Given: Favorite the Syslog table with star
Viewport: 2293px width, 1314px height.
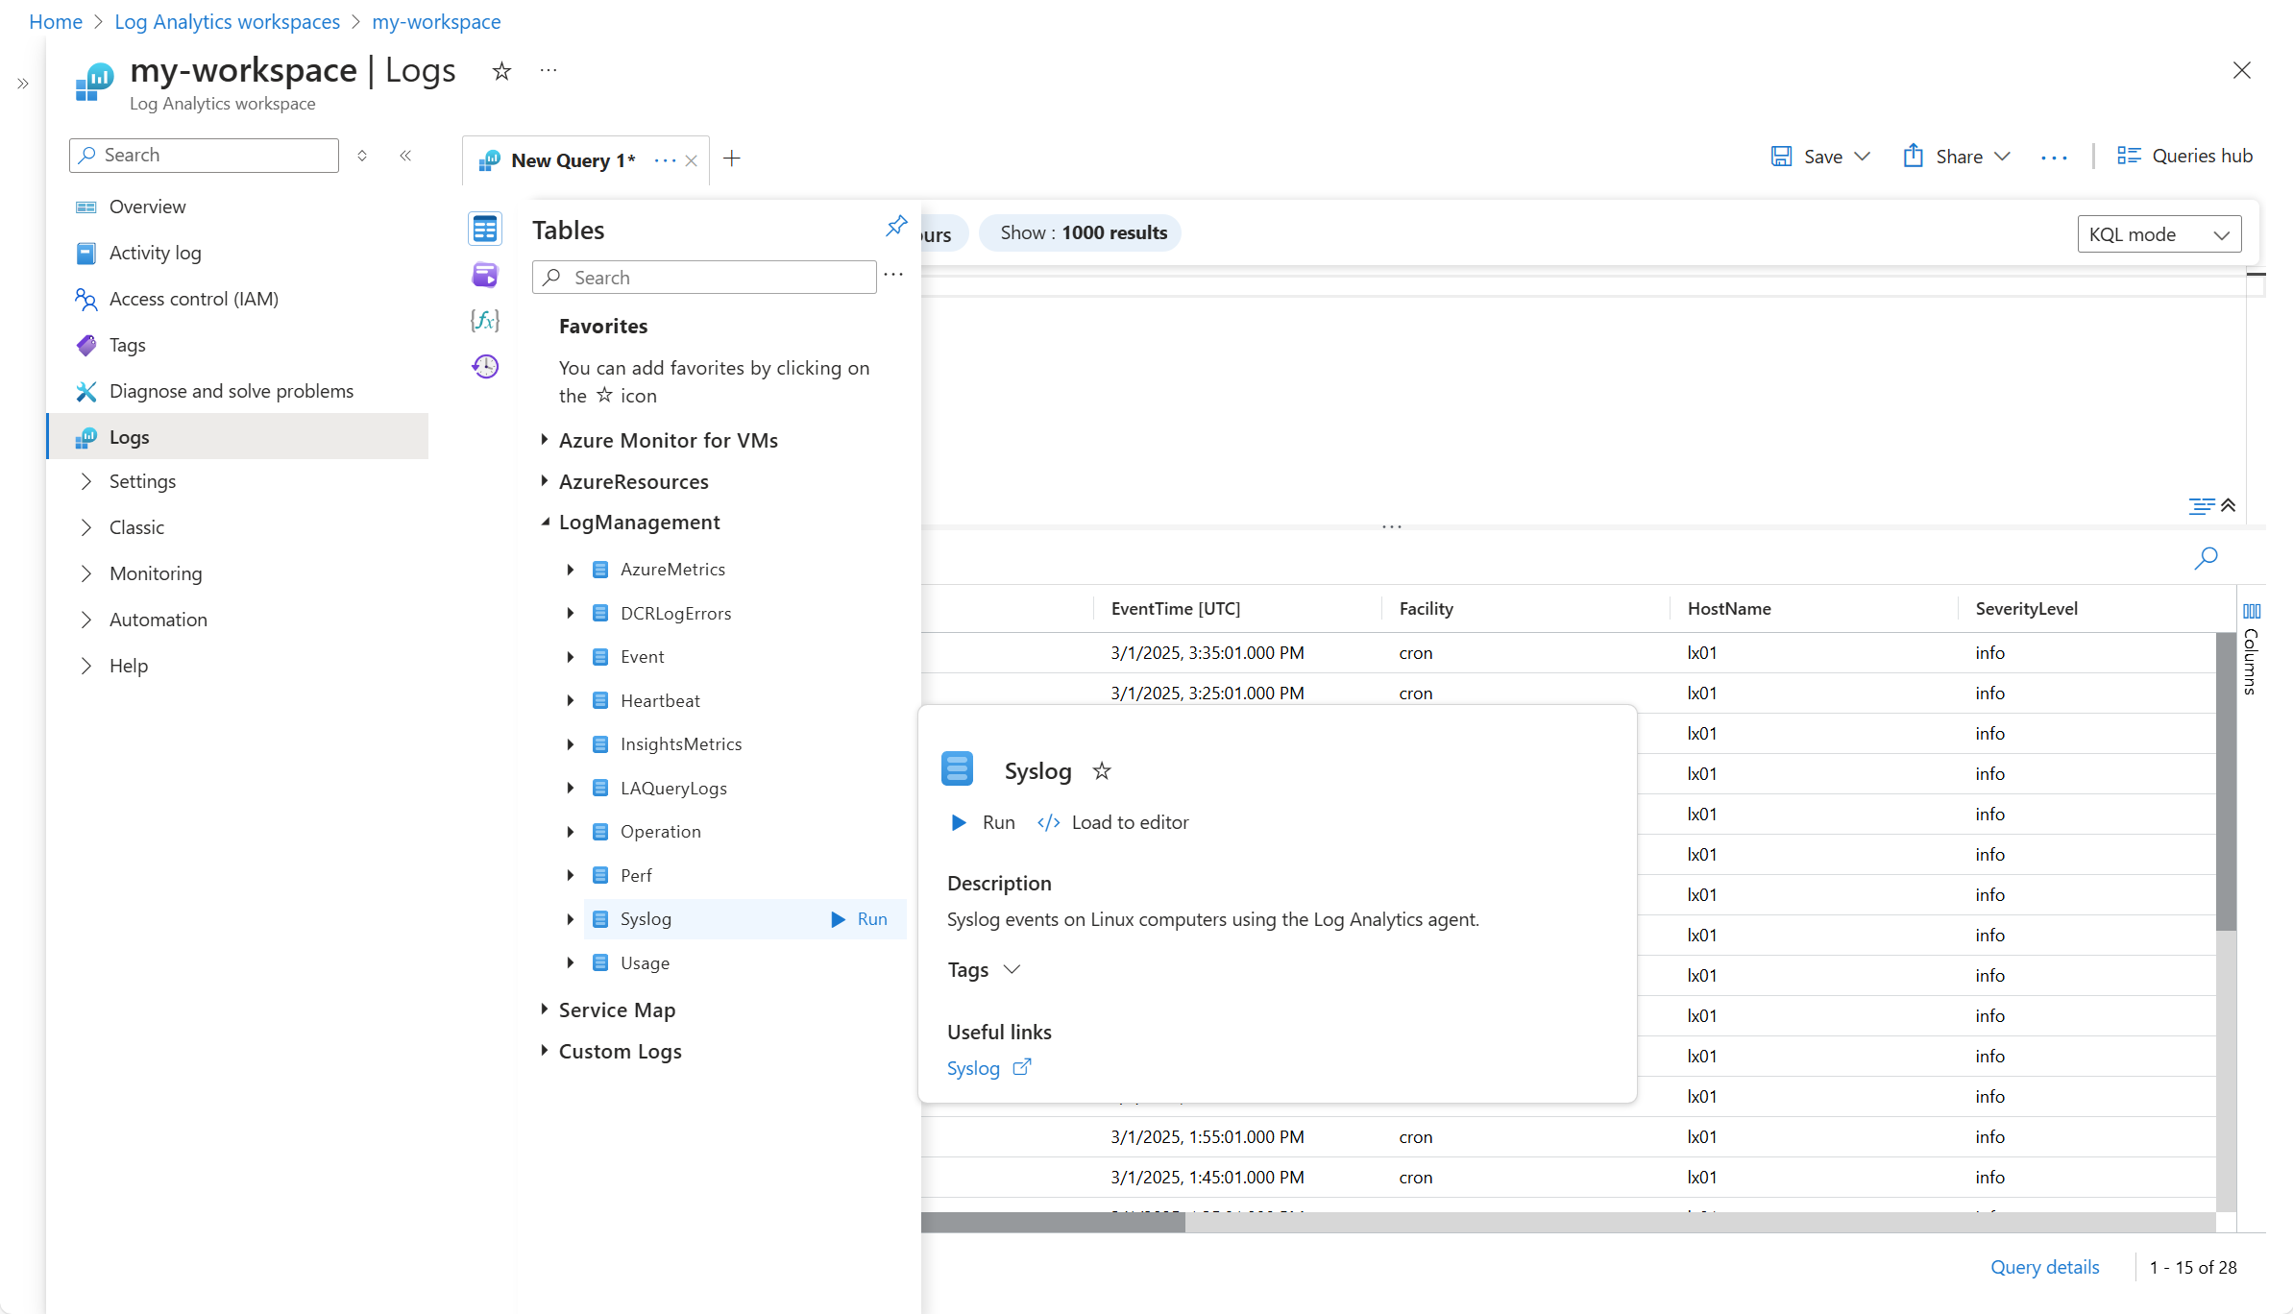Looking at the screenshot, I should click(x=1102, y=770).
